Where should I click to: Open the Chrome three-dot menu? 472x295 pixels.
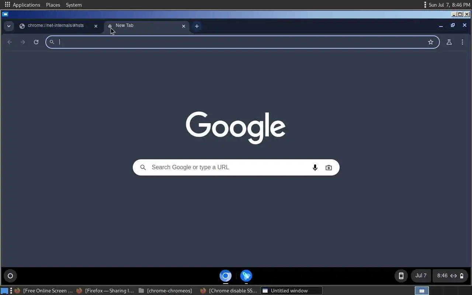(462, 42)
